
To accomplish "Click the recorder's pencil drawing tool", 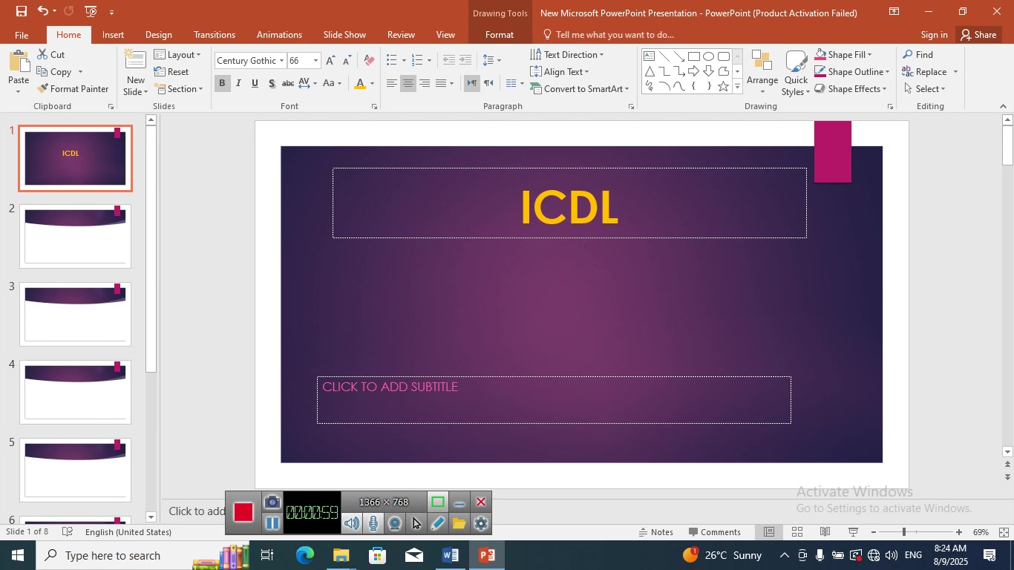I will pos(438,523).
